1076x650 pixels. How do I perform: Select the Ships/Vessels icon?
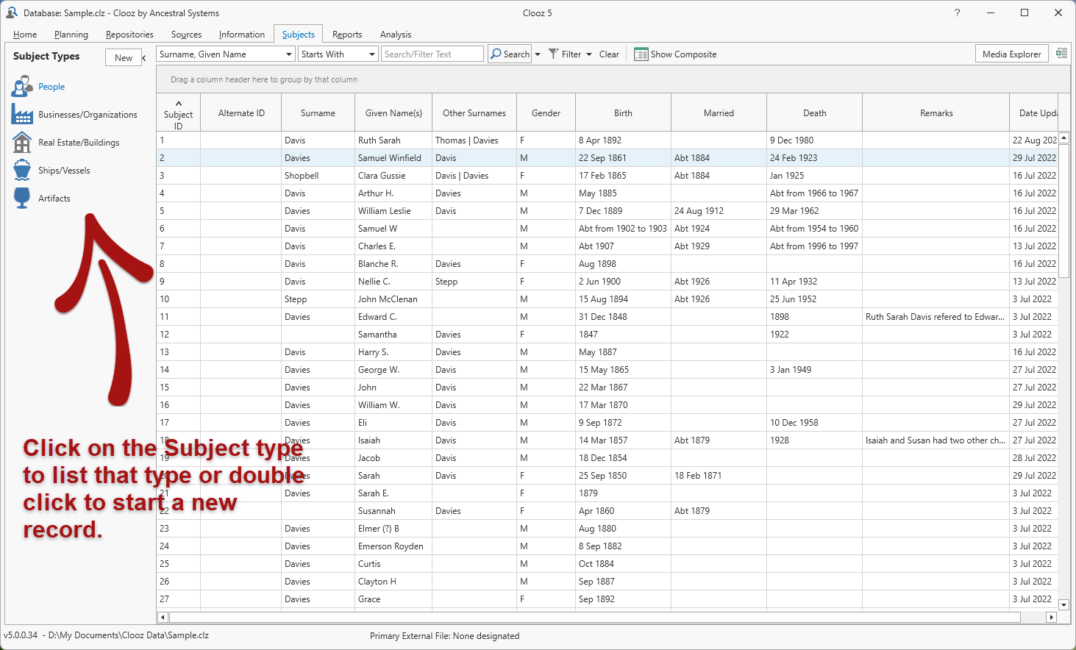(22, 171)
